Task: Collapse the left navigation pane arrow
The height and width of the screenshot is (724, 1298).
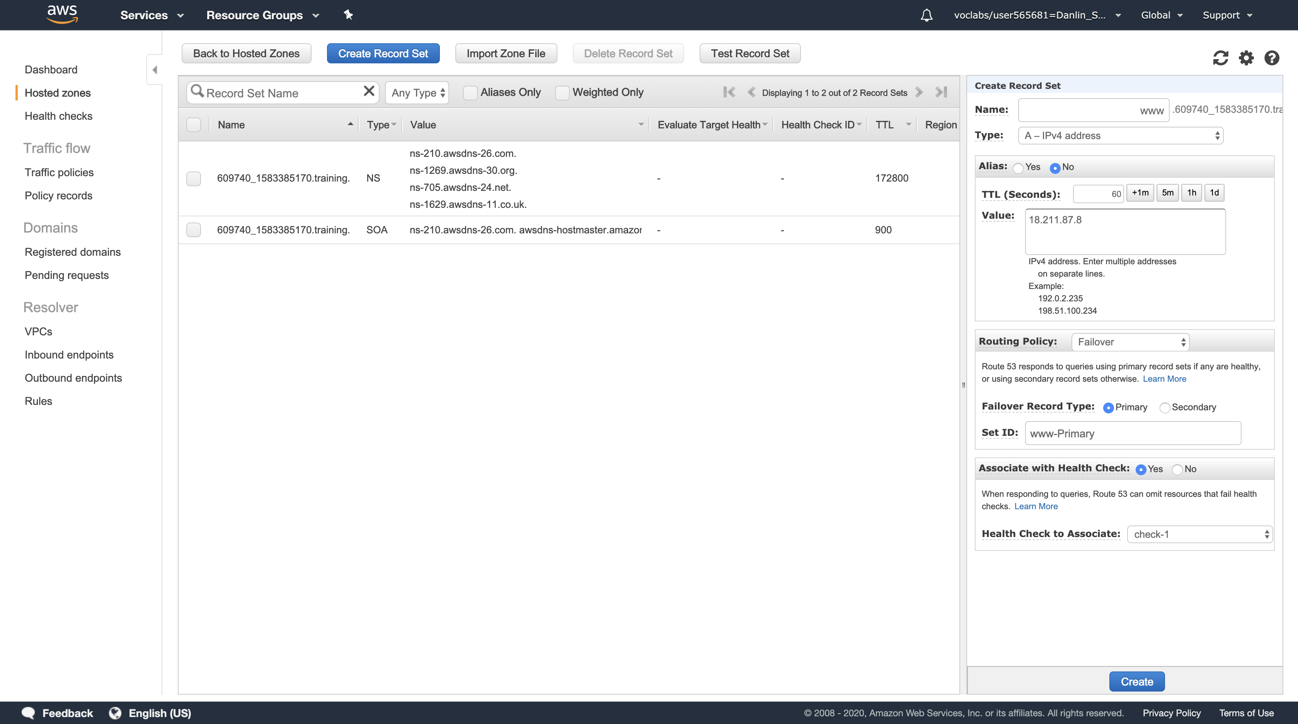Action: coord(155,70)
